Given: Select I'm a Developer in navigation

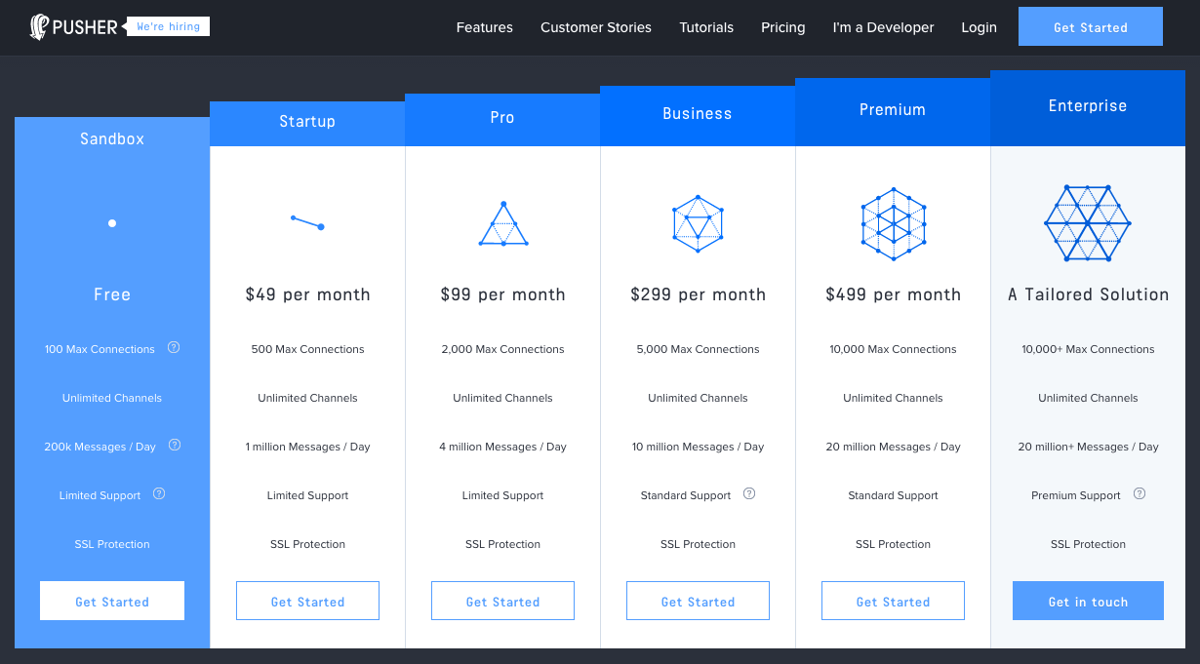Looking at the screenshot, I should pyautogui.click(x=883, y=27).
